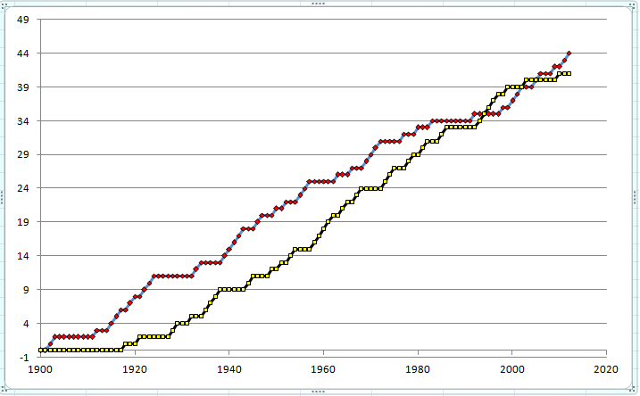Select the vertical axis label 4
640x396 pixels.
click(x=26, y=324)
